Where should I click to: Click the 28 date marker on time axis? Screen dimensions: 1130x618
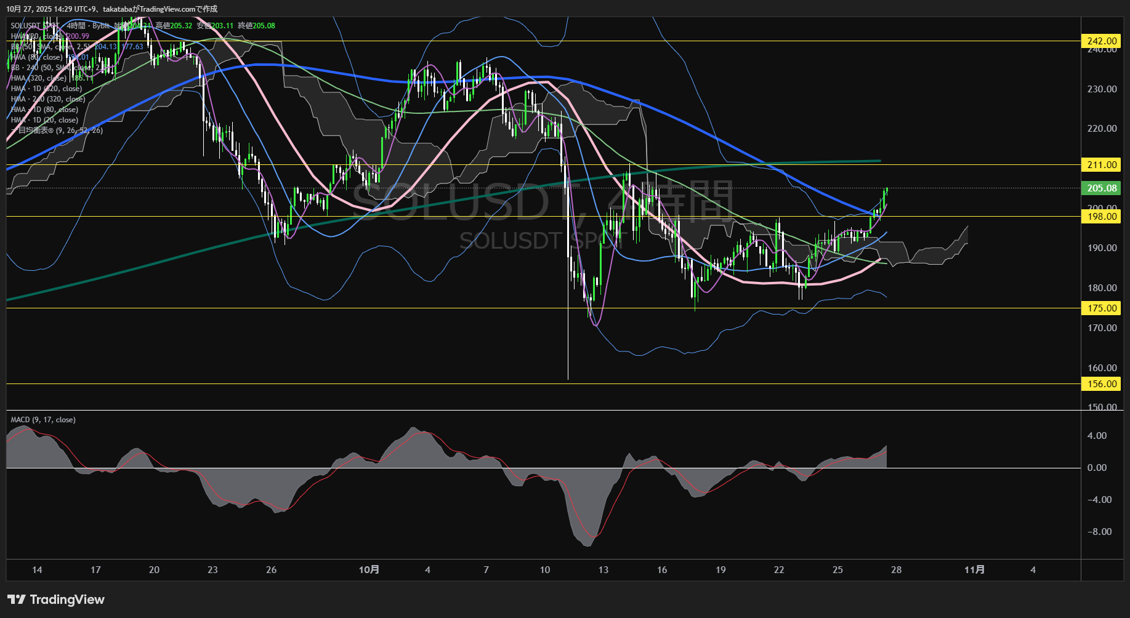(x=896, y=570)
